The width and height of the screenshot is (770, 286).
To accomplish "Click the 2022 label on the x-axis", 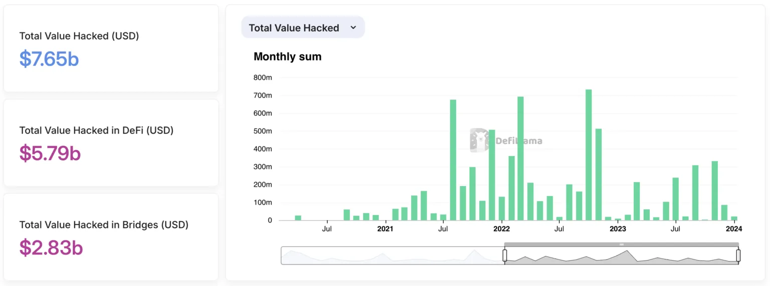I will [501, 229].
